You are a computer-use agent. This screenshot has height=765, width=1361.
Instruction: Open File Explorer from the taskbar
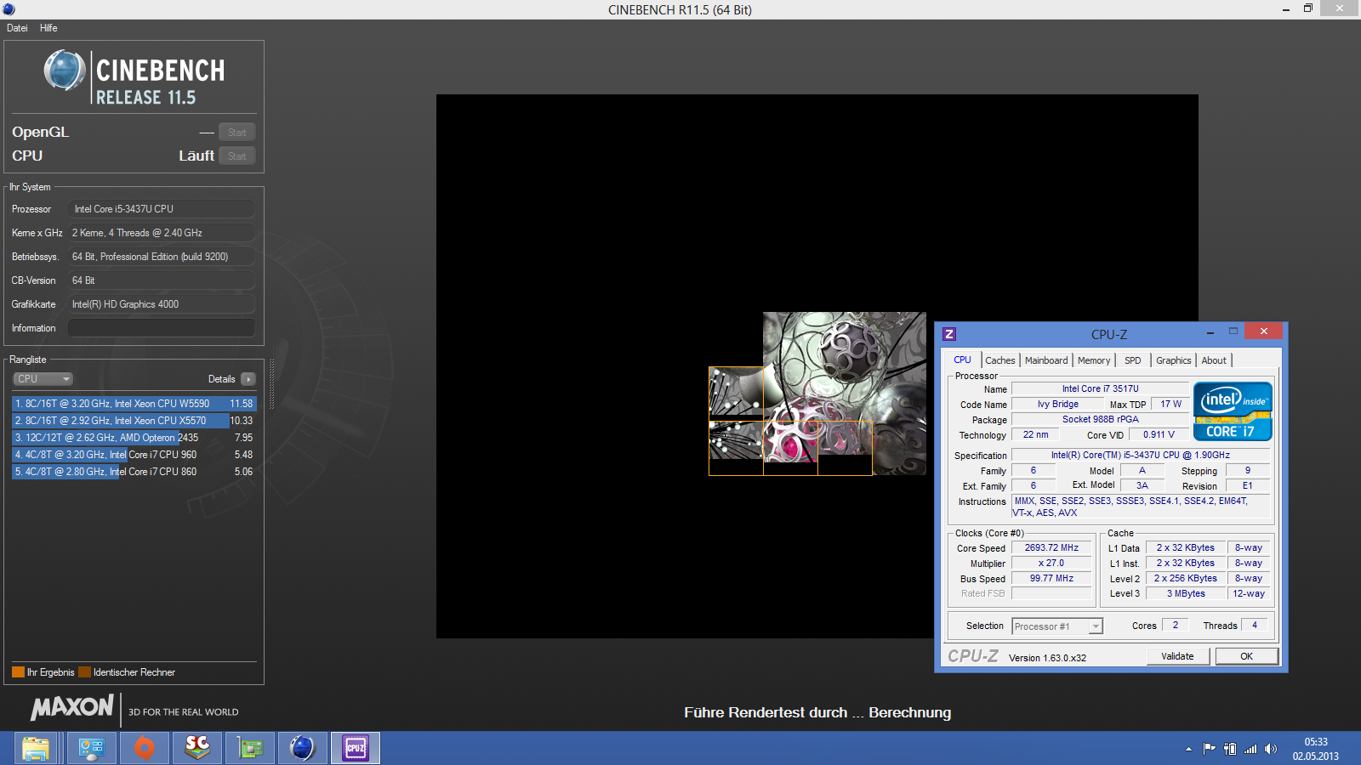36,748
